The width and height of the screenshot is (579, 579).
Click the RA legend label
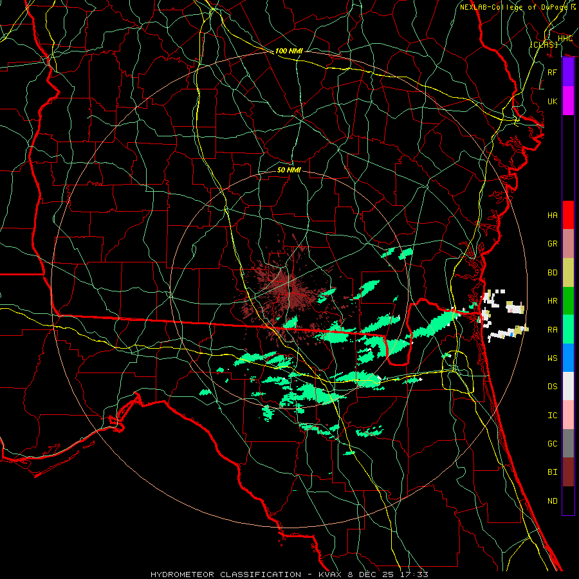tap(552, 330)
